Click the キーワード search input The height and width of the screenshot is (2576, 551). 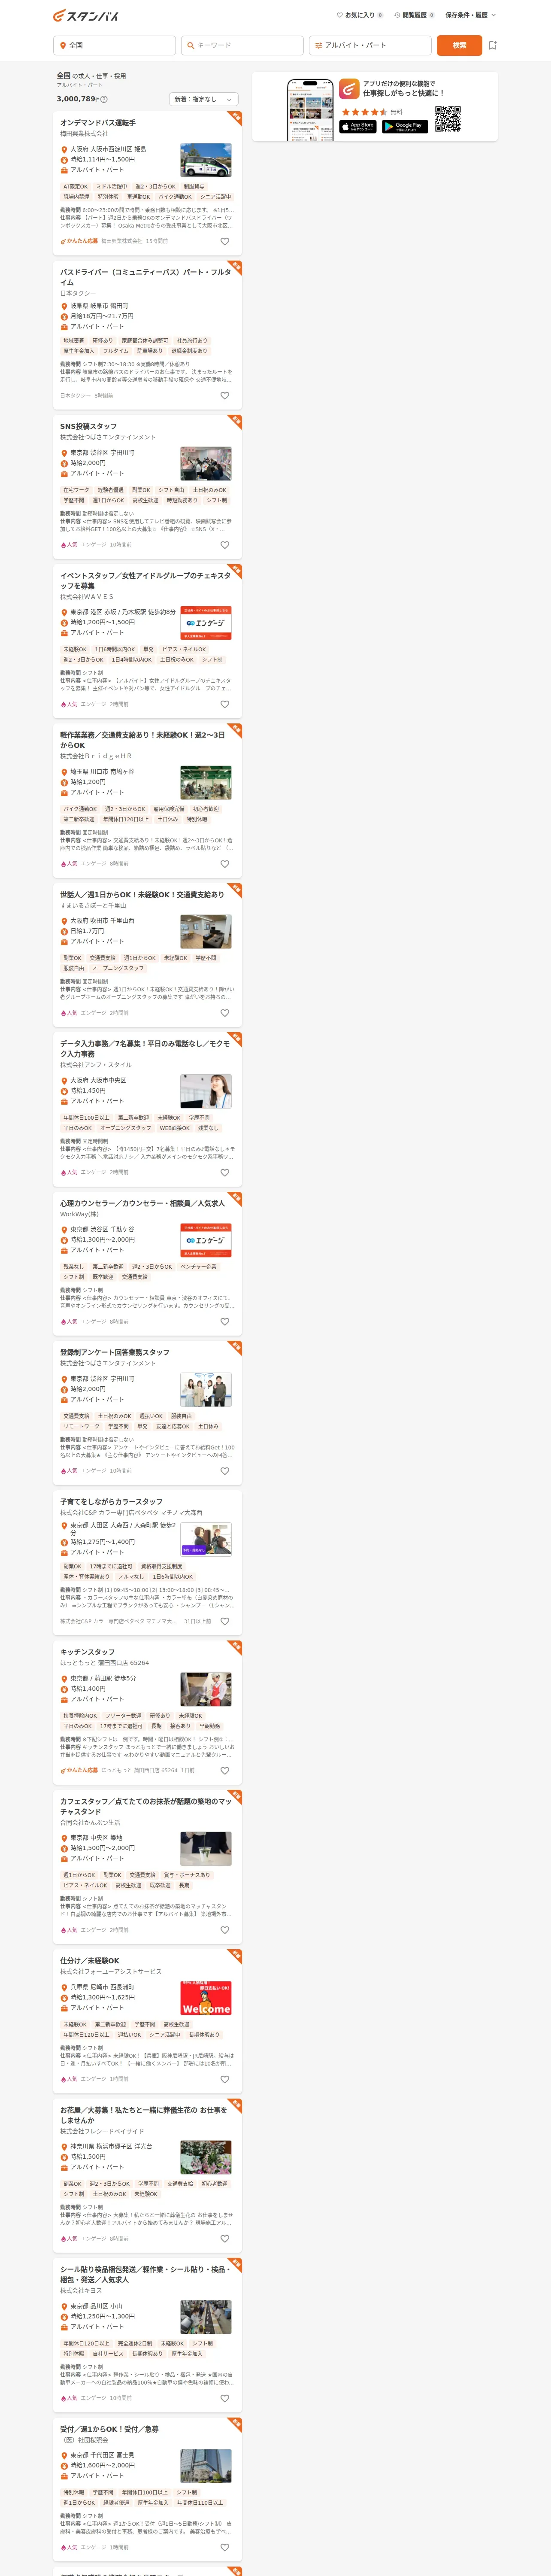coord(242,45)
